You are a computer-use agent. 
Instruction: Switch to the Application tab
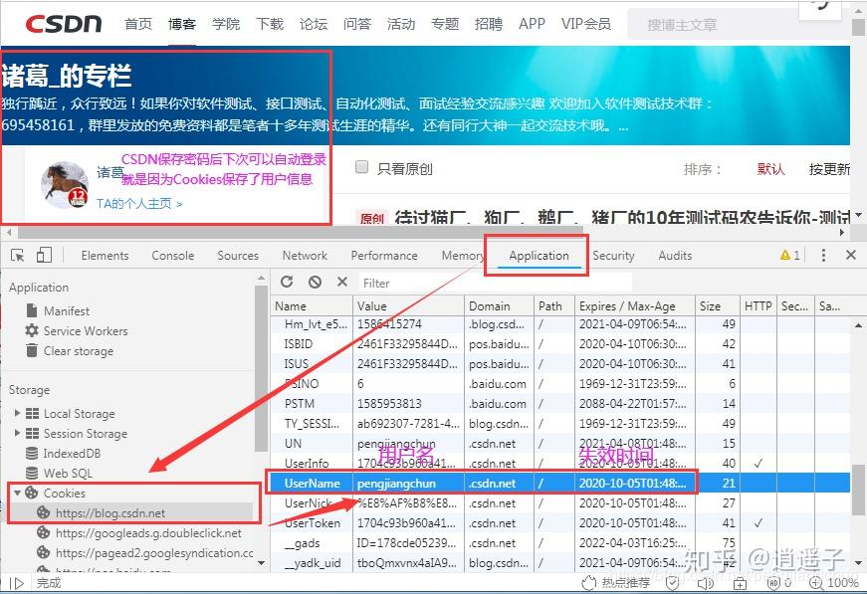pyautogui.click(x=539, y=256)
